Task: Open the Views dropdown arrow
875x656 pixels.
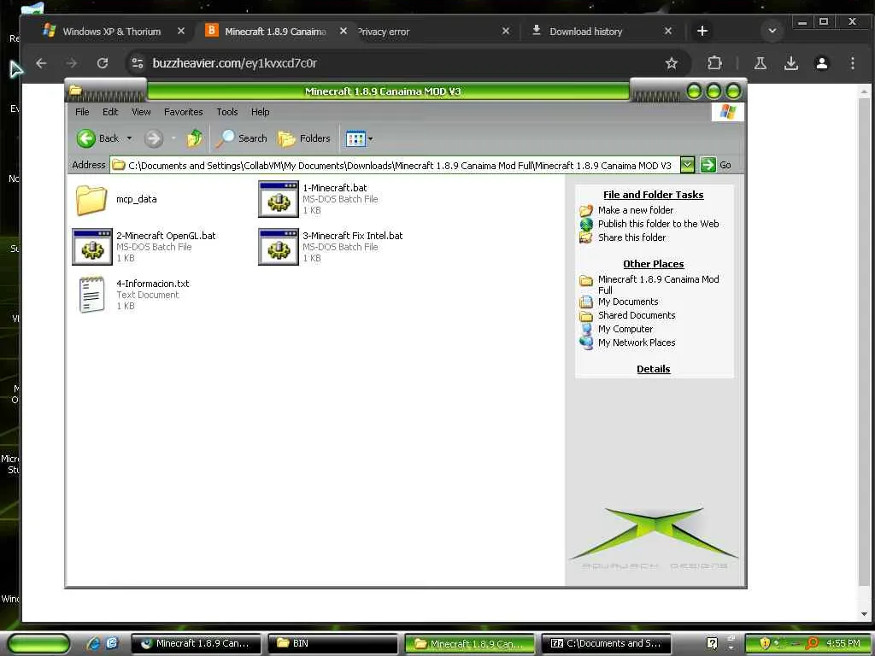Action: click(x=371, y=139)
